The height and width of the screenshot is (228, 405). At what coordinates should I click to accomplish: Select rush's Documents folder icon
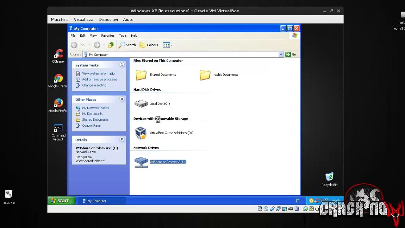pos(205,75)
